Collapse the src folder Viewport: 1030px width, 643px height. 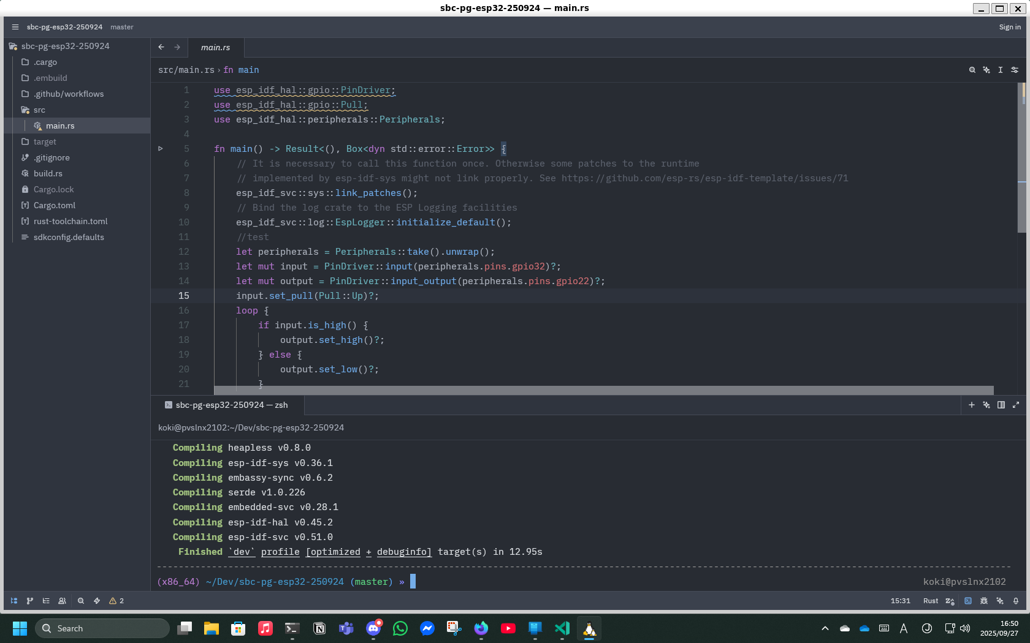click(39, 110)
